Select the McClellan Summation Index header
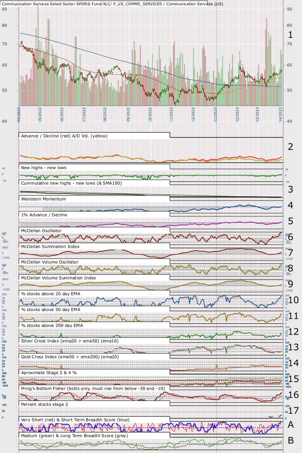The height and width of the screenshot is (453, 302). (x=51, y=247)
